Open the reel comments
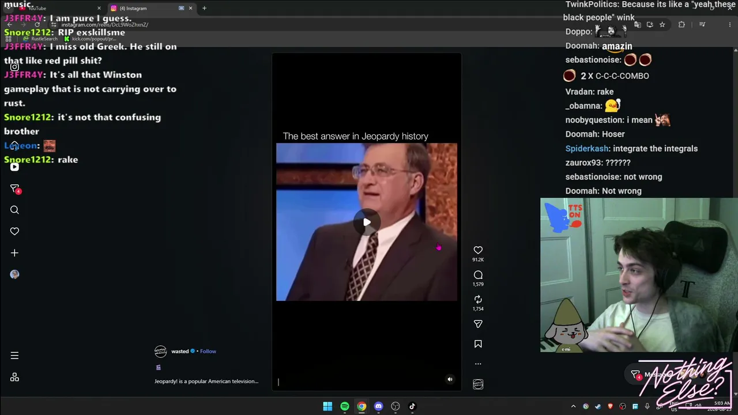738x415 pixels. [x=478, y=275]
